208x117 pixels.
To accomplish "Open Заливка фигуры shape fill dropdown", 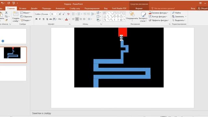I will (159, 13).
